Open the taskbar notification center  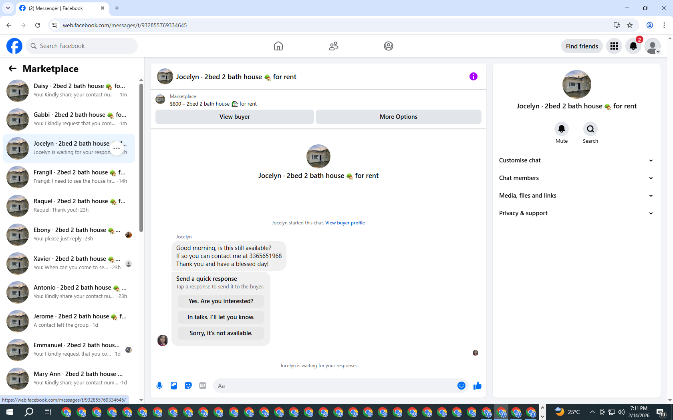pos(661,412)
